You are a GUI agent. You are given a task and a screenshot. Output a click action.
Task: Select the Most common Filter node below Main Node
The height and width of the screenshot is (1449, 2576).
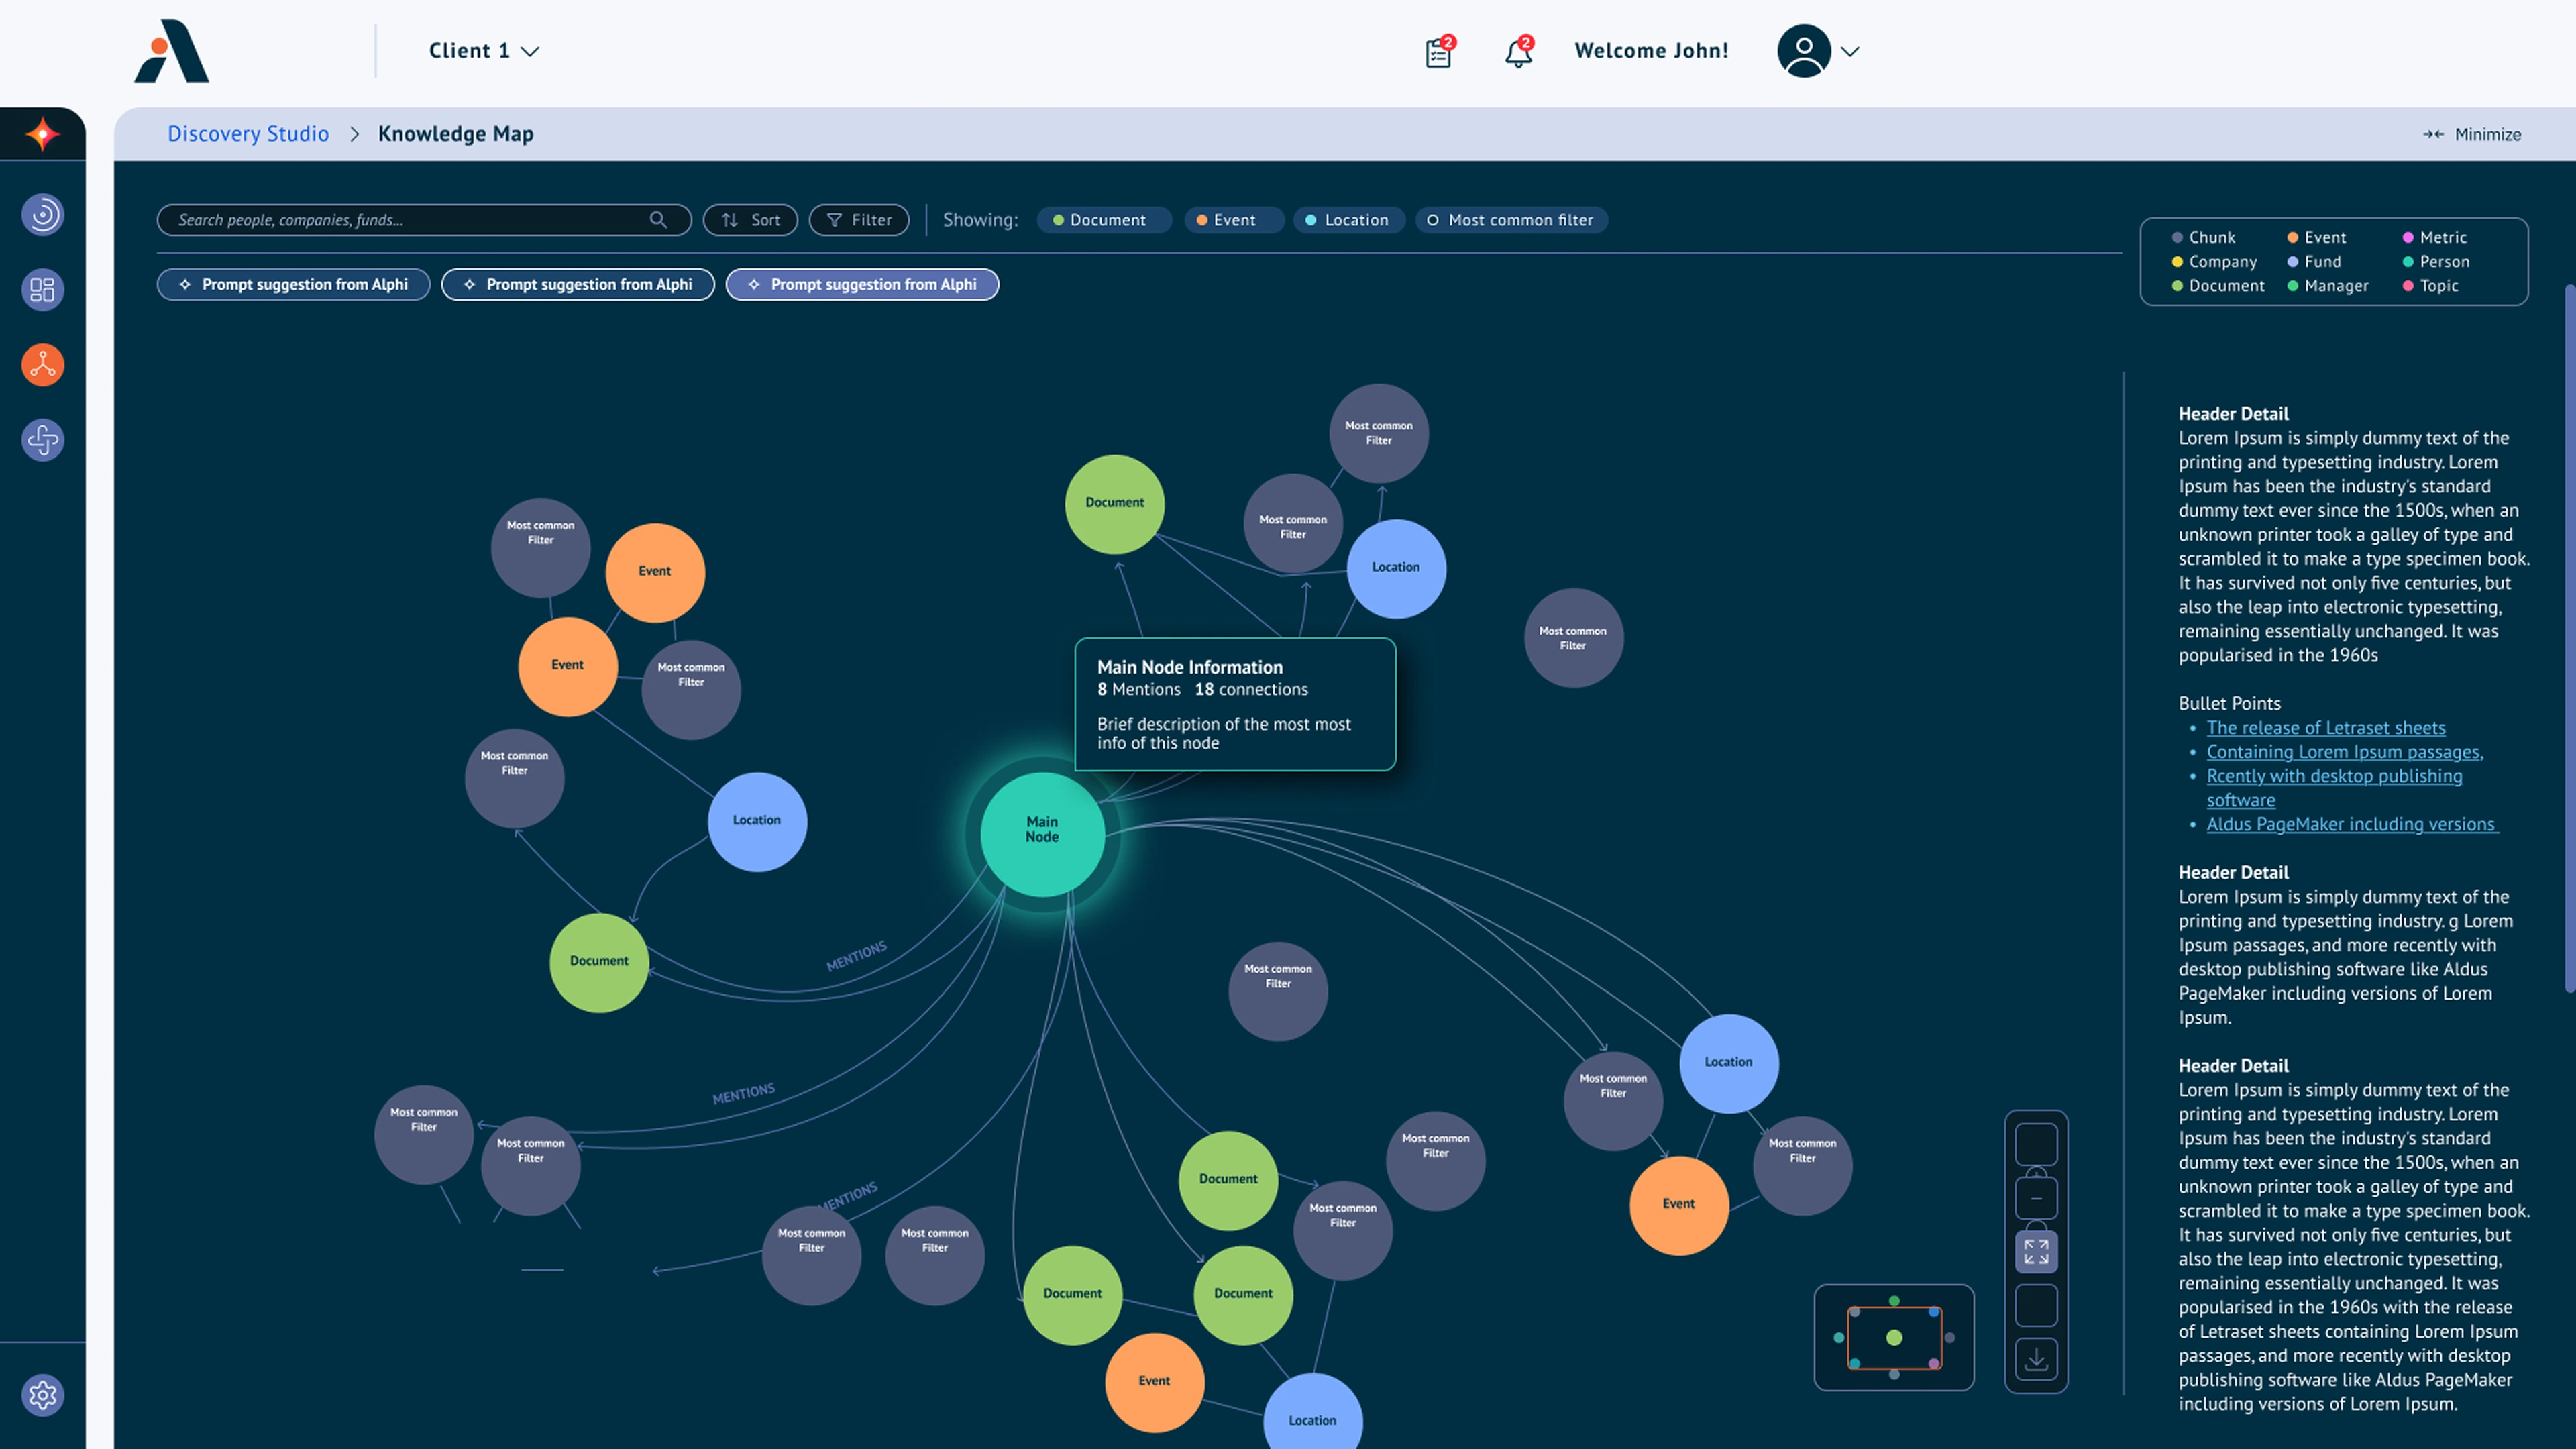(x=1278, y=991)
